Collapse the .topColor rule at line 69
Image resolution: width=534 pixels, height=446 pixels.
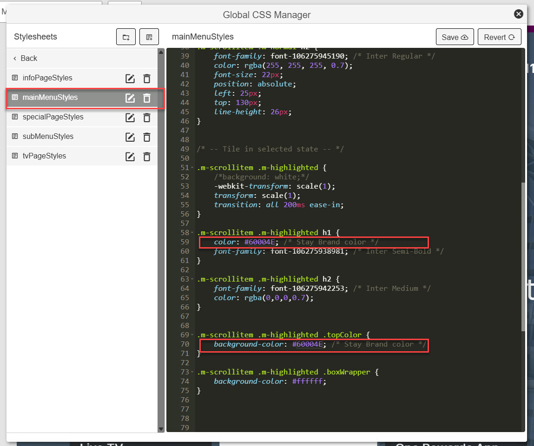point(193,335)
